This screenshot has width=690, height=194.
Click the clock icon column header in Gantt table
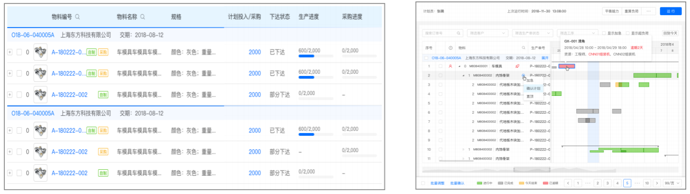(451, 48)
